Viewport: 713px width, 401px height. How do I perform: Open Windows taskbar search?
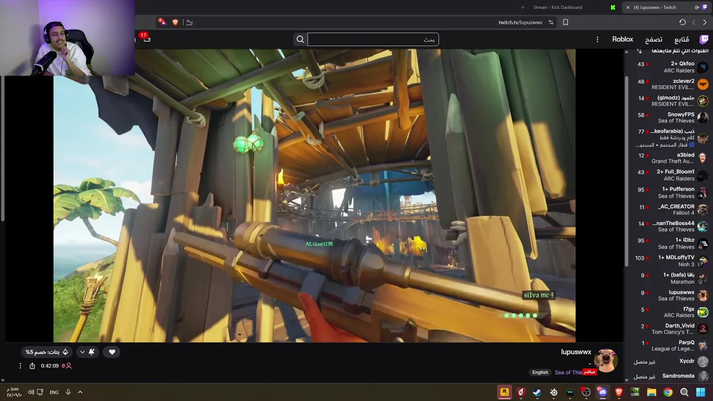point(684,392)
